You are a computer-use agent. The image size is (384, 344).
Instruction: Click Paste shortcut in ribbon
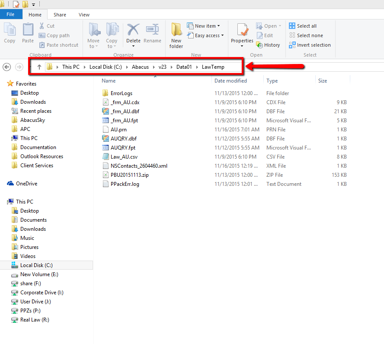(59, 45)
